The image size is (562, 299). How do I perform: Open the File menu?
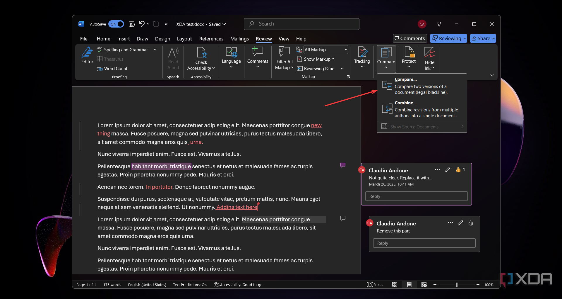84,39
